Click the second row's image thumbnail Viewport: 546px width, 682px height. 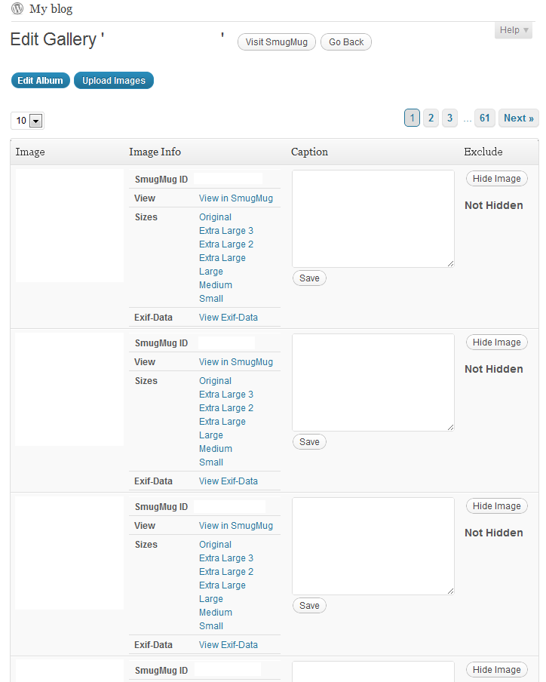tap(69, 389)
